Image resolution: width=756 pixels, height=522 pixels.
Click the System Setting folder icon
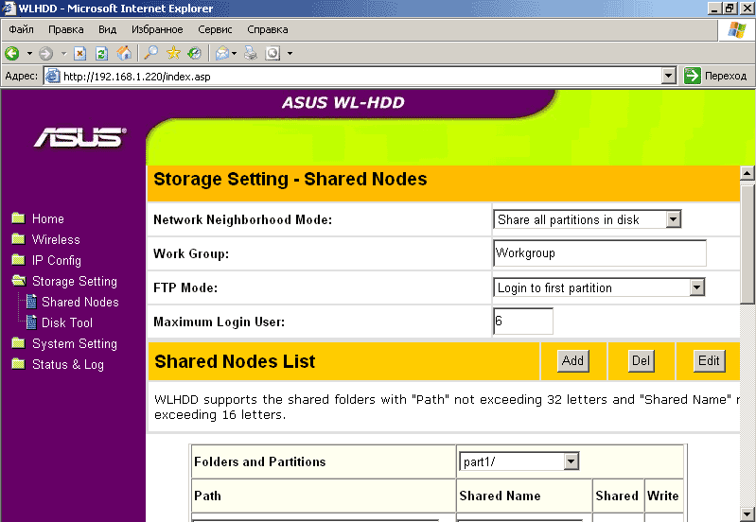click(18, 342)
